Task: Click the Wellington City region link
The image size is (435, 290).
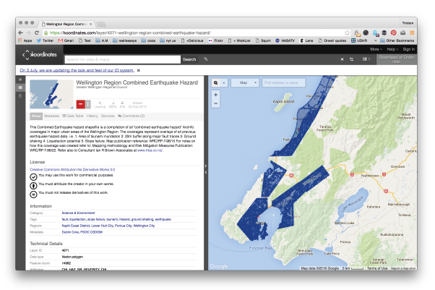Action: click(x=144, y=226)
